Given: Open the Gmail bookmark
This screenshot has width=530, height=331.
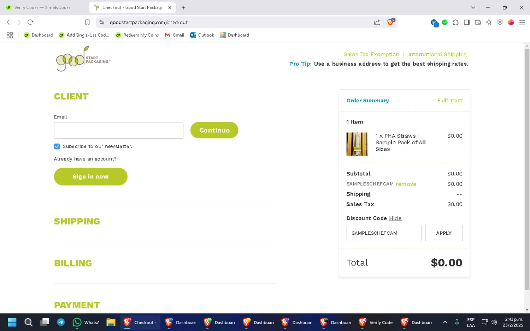Looking at the screenshot, I should (175, 35).
